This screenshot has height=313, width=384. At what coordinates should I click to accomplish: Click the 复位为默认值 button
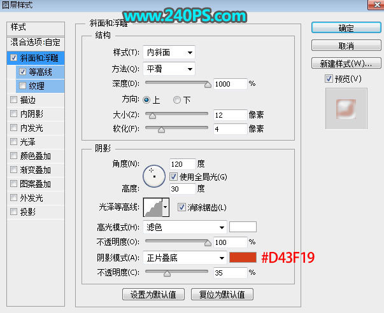pos(222,295)
